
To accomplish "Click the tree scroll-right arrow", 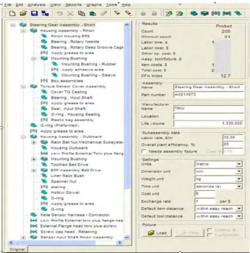I will [120, 243].
